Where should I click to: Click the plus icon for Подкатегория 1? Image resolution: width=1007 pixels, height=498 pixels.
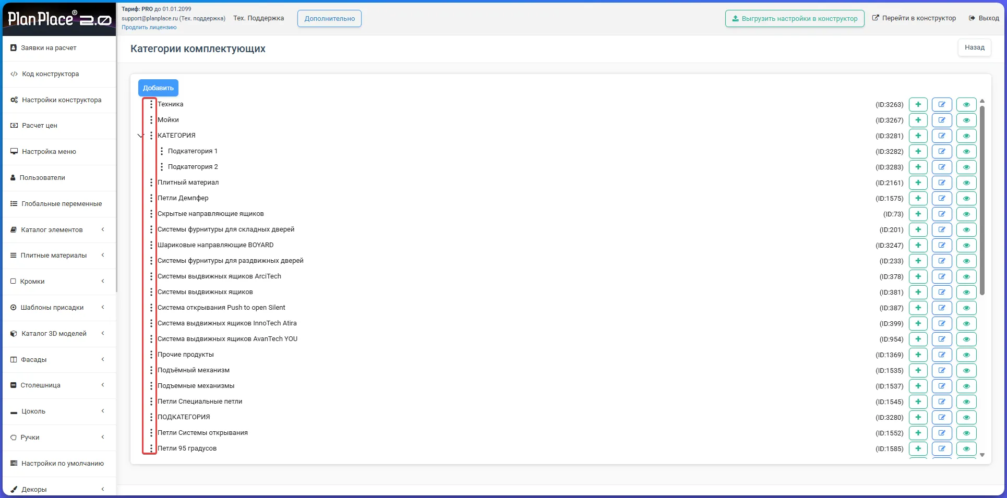pyautogui.click(x=918, y=151)
